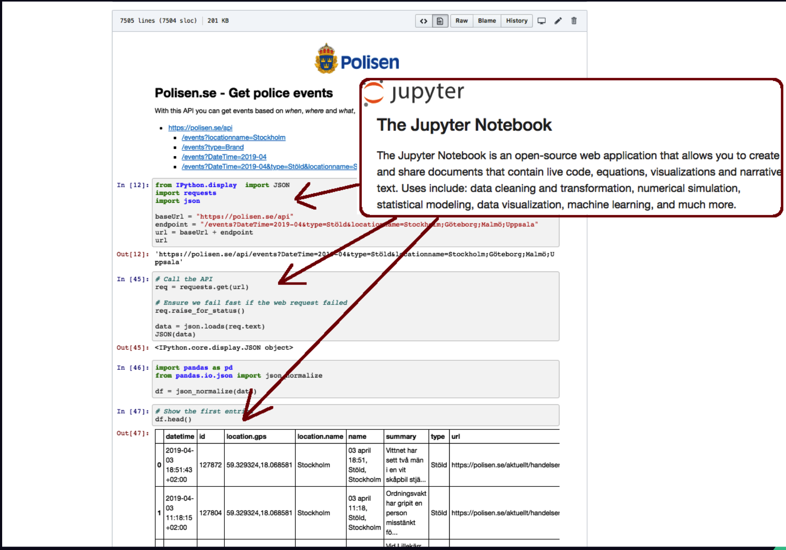786x550 pixels.
Task: Click the row 0 name cell '03 april 18:51'
Action: tap(364, 465)
